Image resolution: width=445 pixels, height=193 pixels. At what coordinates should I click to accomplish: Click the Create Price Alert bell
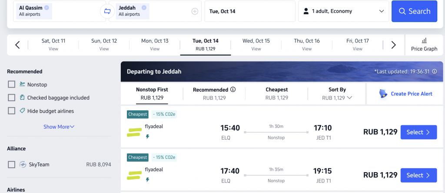click(383, 94)
